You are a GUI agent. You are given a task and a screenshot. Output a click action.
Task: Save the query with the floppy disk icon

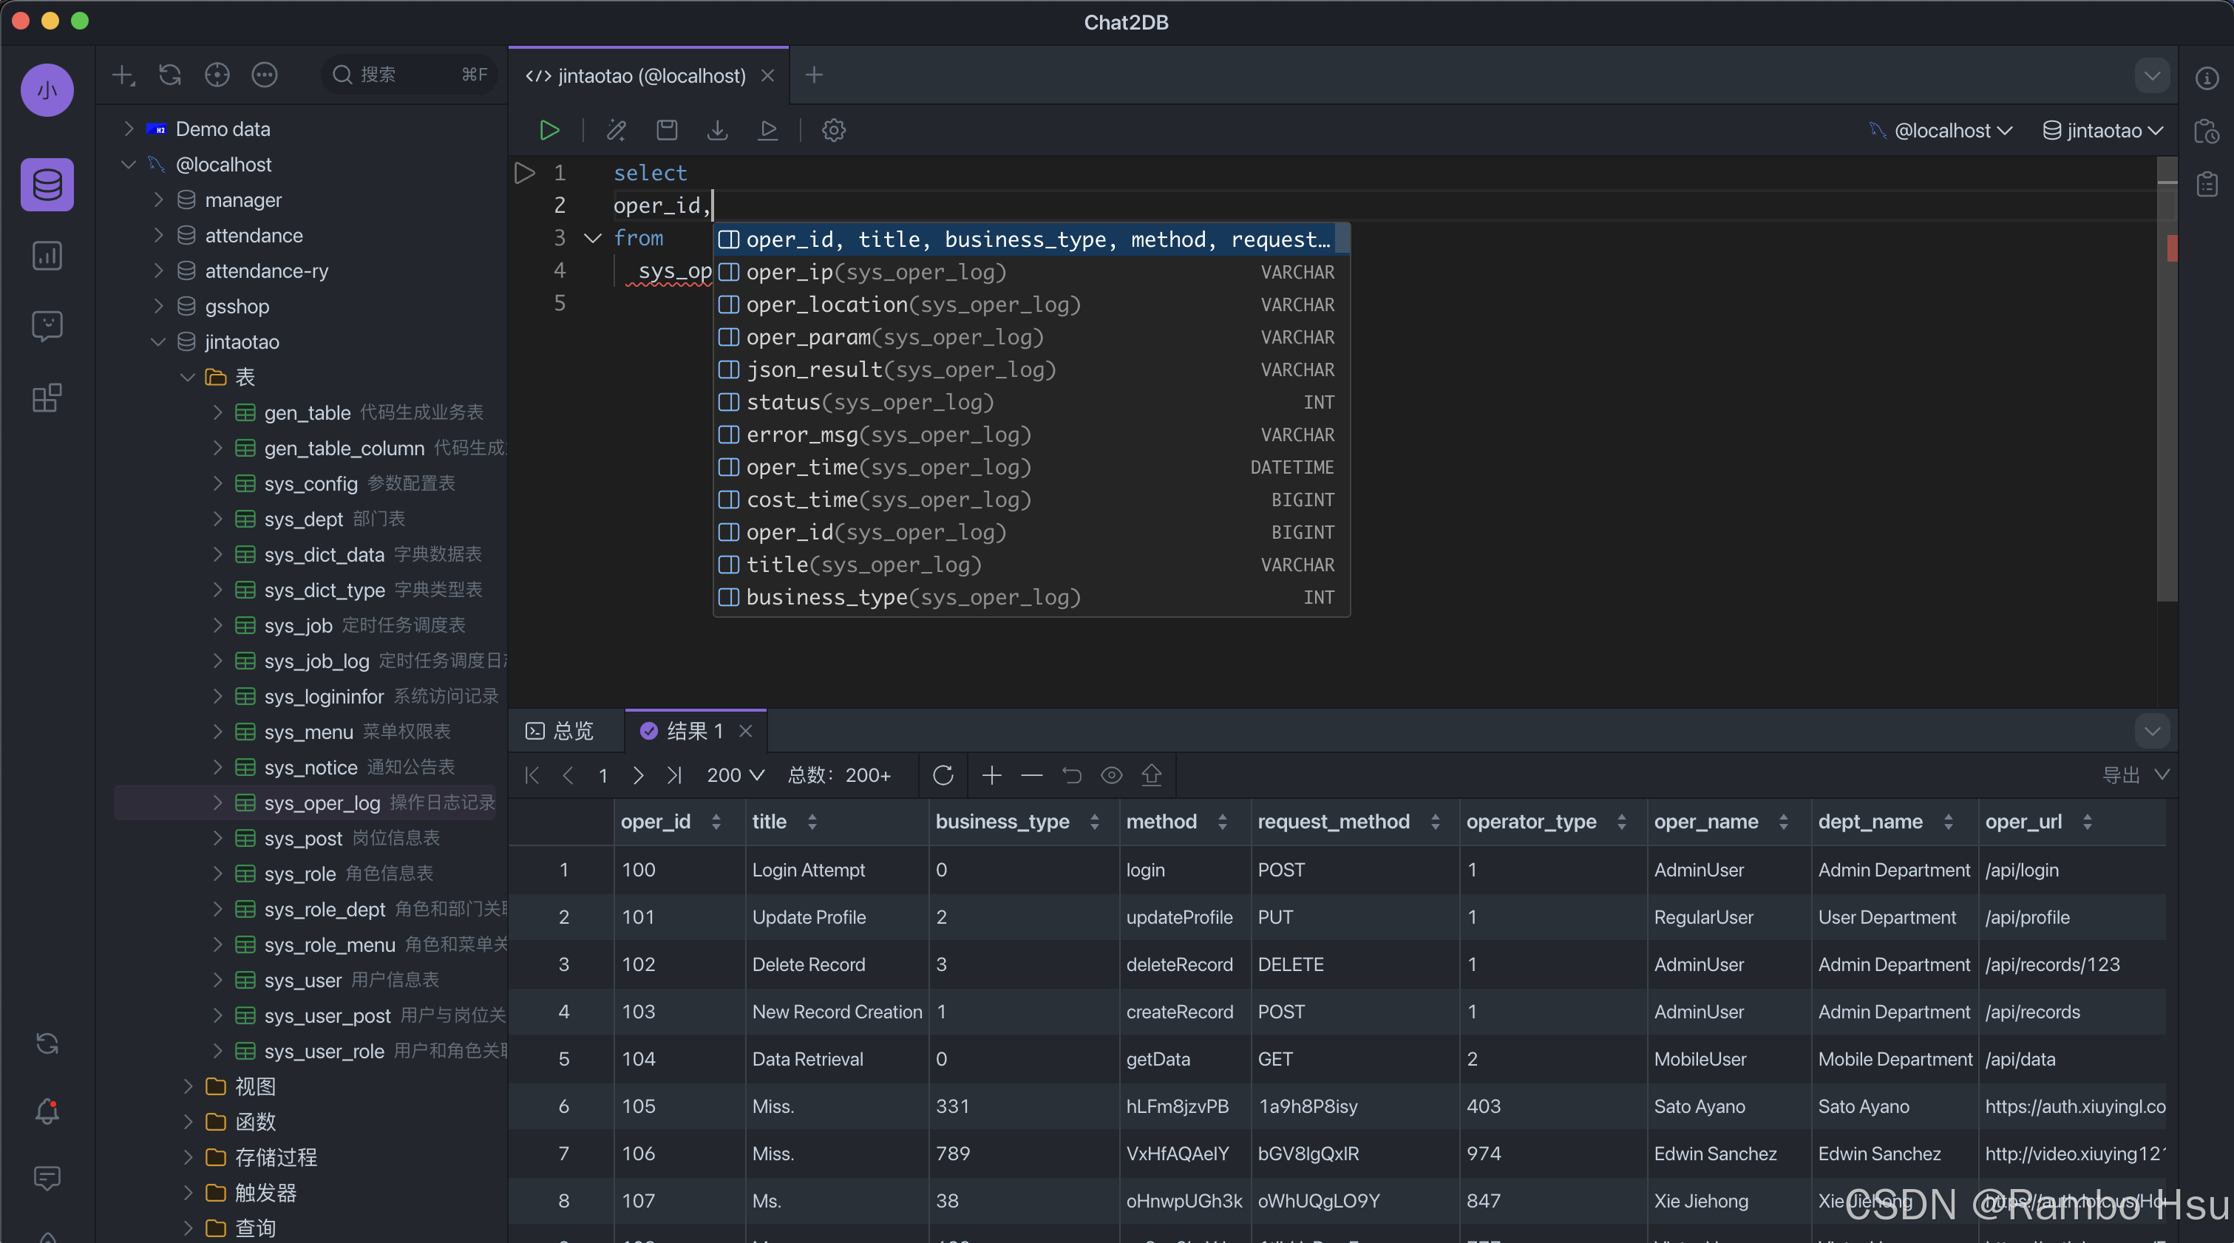[x=667, y=130]
